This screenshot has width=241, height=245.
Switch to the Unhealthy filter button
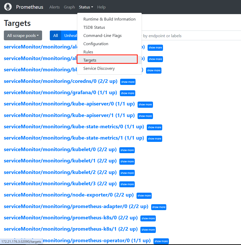click(x=69, y=35)
